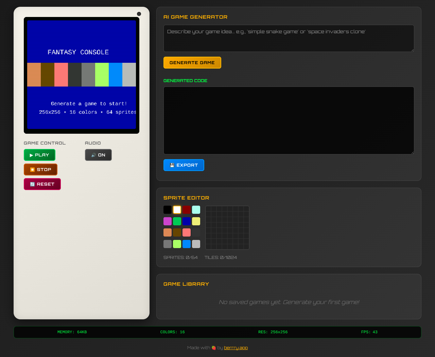435x357 pixels.
Task: Click the play triangle inside the PLAY button
Action: 31,155
